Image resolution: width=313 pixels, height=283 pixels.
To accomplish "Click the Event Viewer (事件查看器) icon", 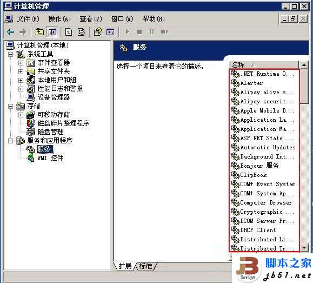I will 31,63.
